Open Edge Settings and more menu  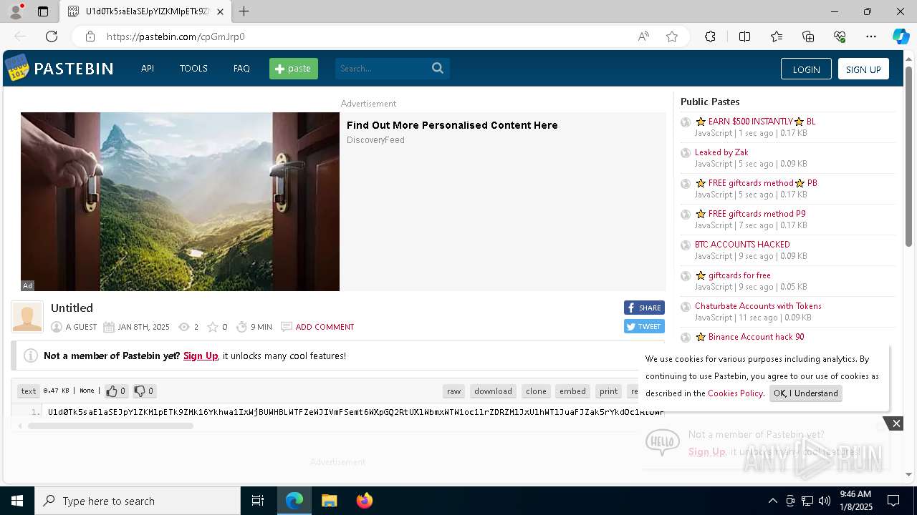click(x=871, y=36)
